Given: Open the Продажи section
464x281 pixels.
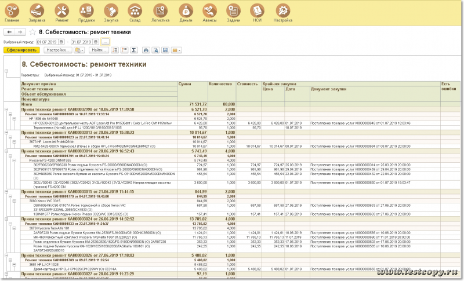Looking at the screenshot, I should coord(86,13).
